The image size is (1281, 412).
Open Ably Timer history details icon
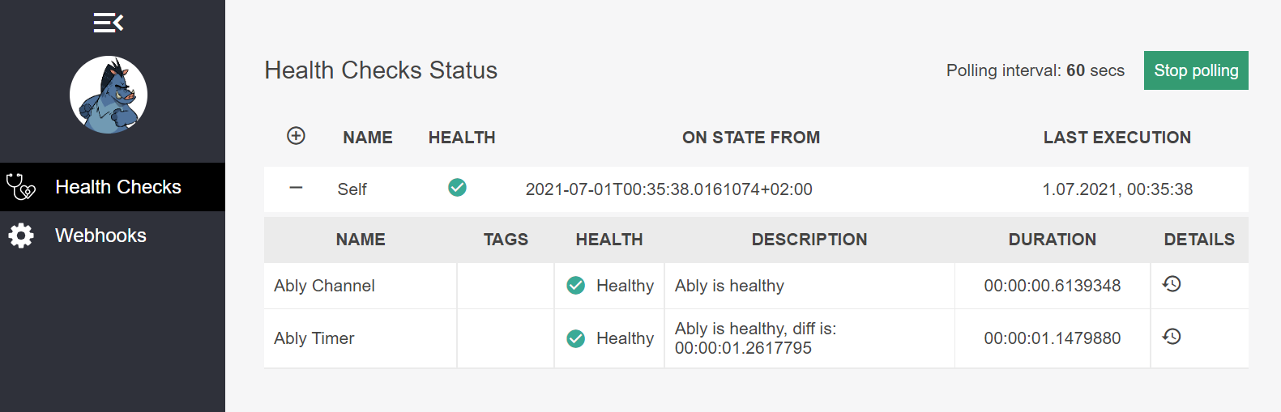tap(1172, 337)
